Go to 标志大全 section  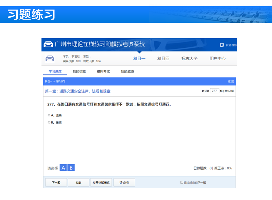pos(189,59)
